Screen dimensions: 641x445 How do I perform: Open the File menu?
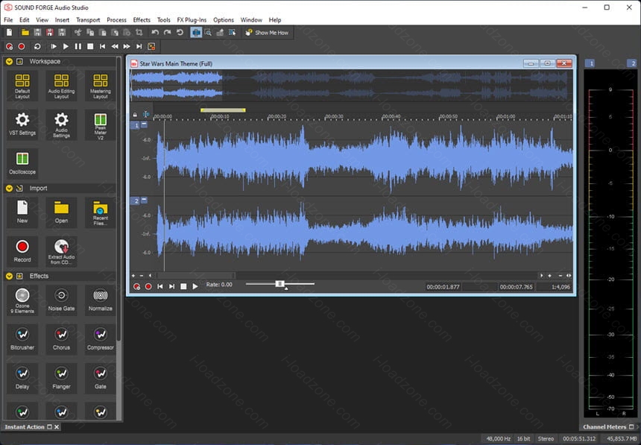click(8, 19)
